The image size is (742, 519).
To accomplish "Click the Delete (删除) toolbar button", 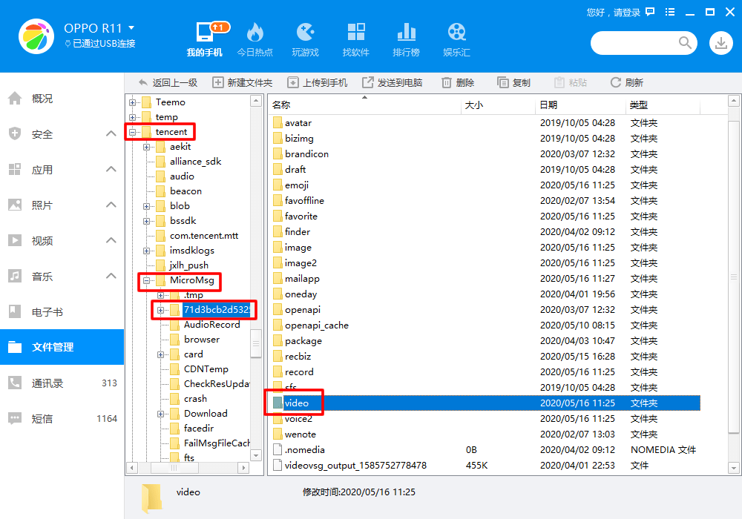I will [458, 83].
